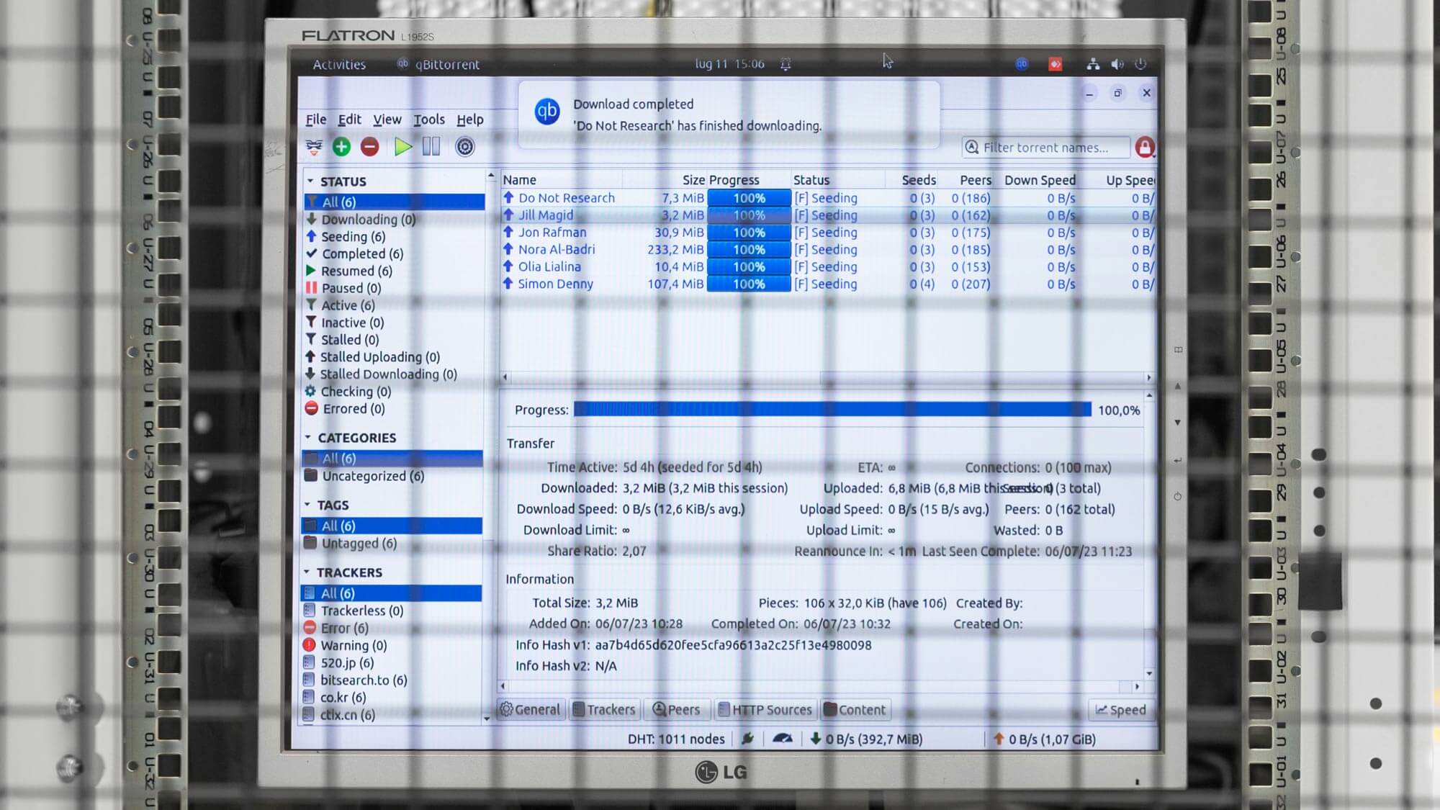Switch to the Content tab
Viewport: 1440px width, 810px height.
855,710
